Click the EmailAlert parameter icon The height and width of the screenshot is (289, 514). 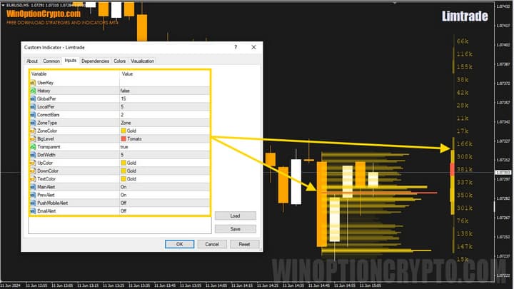pos(33,211)
